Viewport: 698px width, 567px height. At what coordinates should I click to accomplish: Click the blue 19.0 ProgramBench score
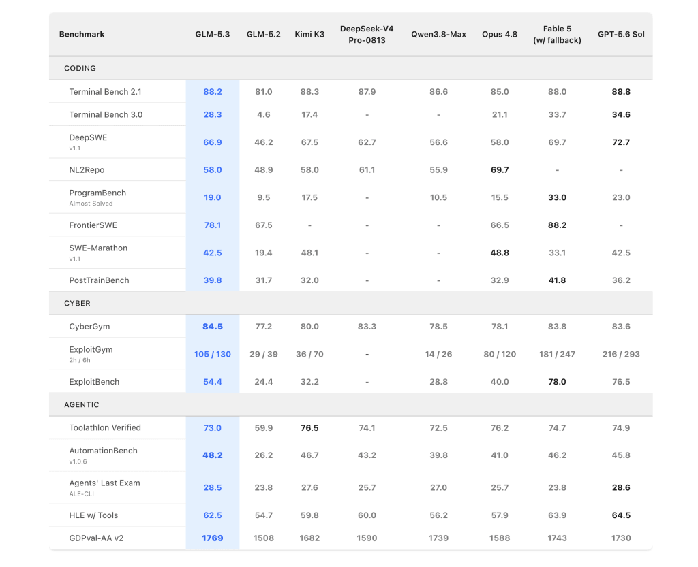213,197
